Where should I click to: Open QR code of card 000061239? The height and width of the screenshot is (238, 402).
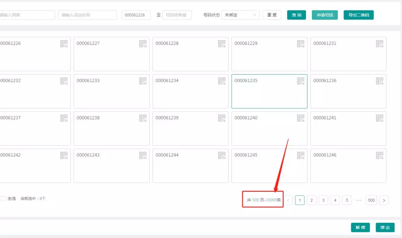click(222, 118)
